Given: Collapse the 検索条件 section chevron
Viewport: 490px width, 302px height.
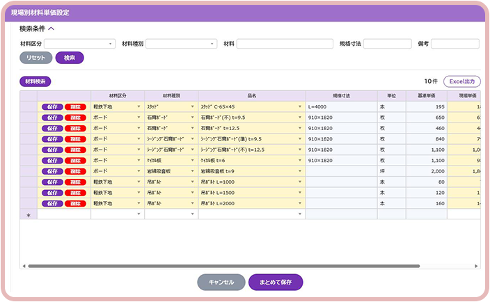Looking at the screenshot, I should [52, 29].
